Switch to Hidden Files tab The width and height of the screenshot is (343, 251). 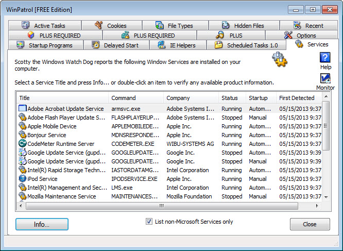pyautogui.click(x=244, y=25)
